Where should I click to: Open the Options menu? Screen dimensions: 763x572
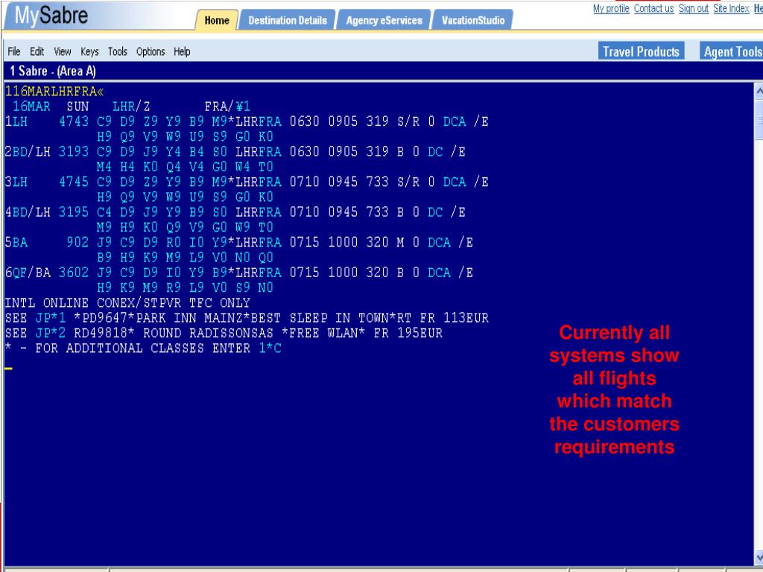151,51
